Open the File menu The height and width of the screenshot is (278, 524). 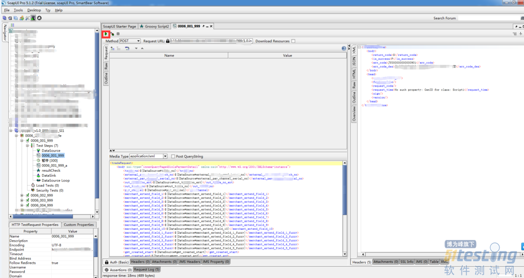(7, 10)
